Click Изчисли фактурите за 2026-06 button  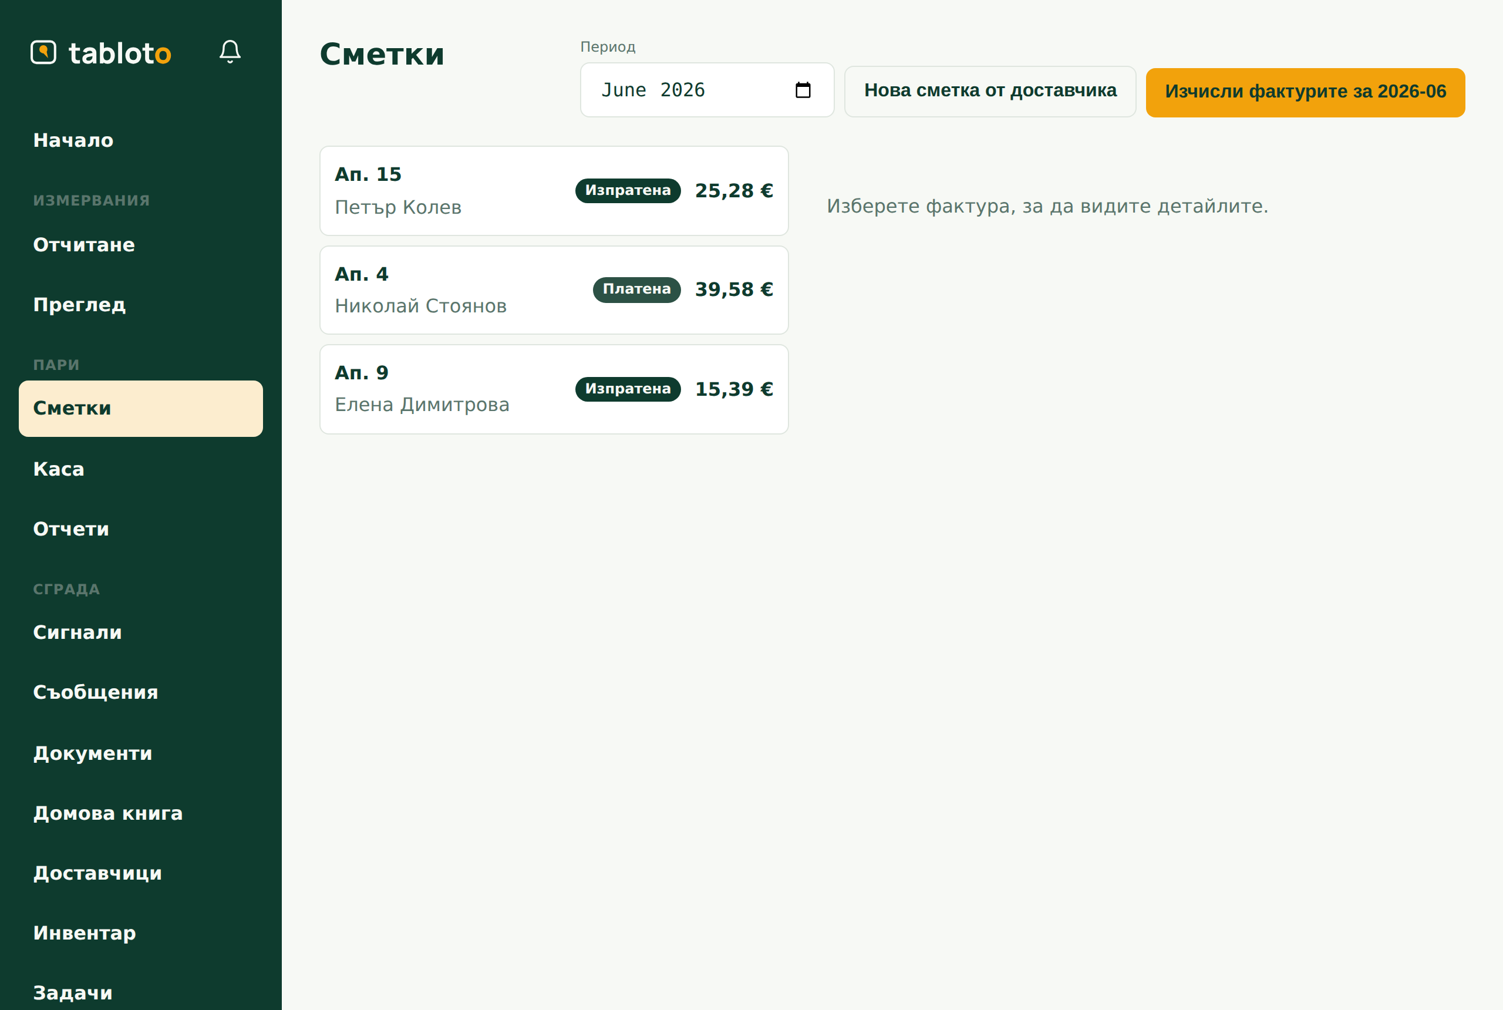(1305, 93)
